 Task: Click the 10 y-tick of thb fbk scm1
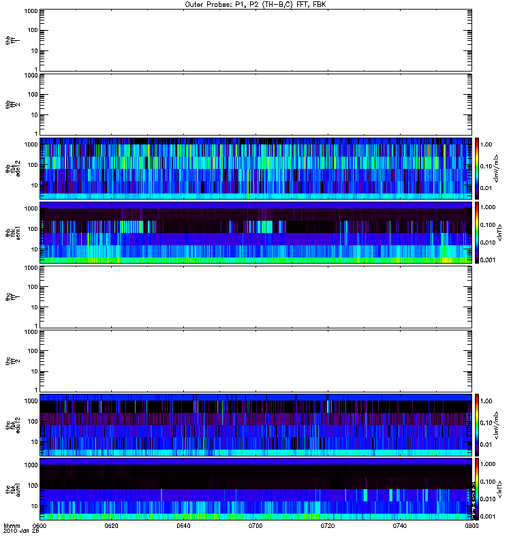(x=35, y=249)
